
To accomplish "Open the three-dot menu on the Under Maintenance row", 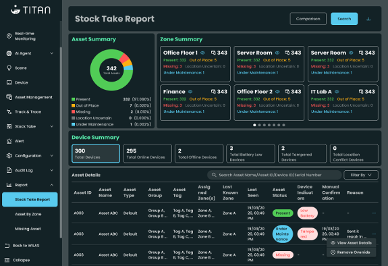I will click(374, 234).
